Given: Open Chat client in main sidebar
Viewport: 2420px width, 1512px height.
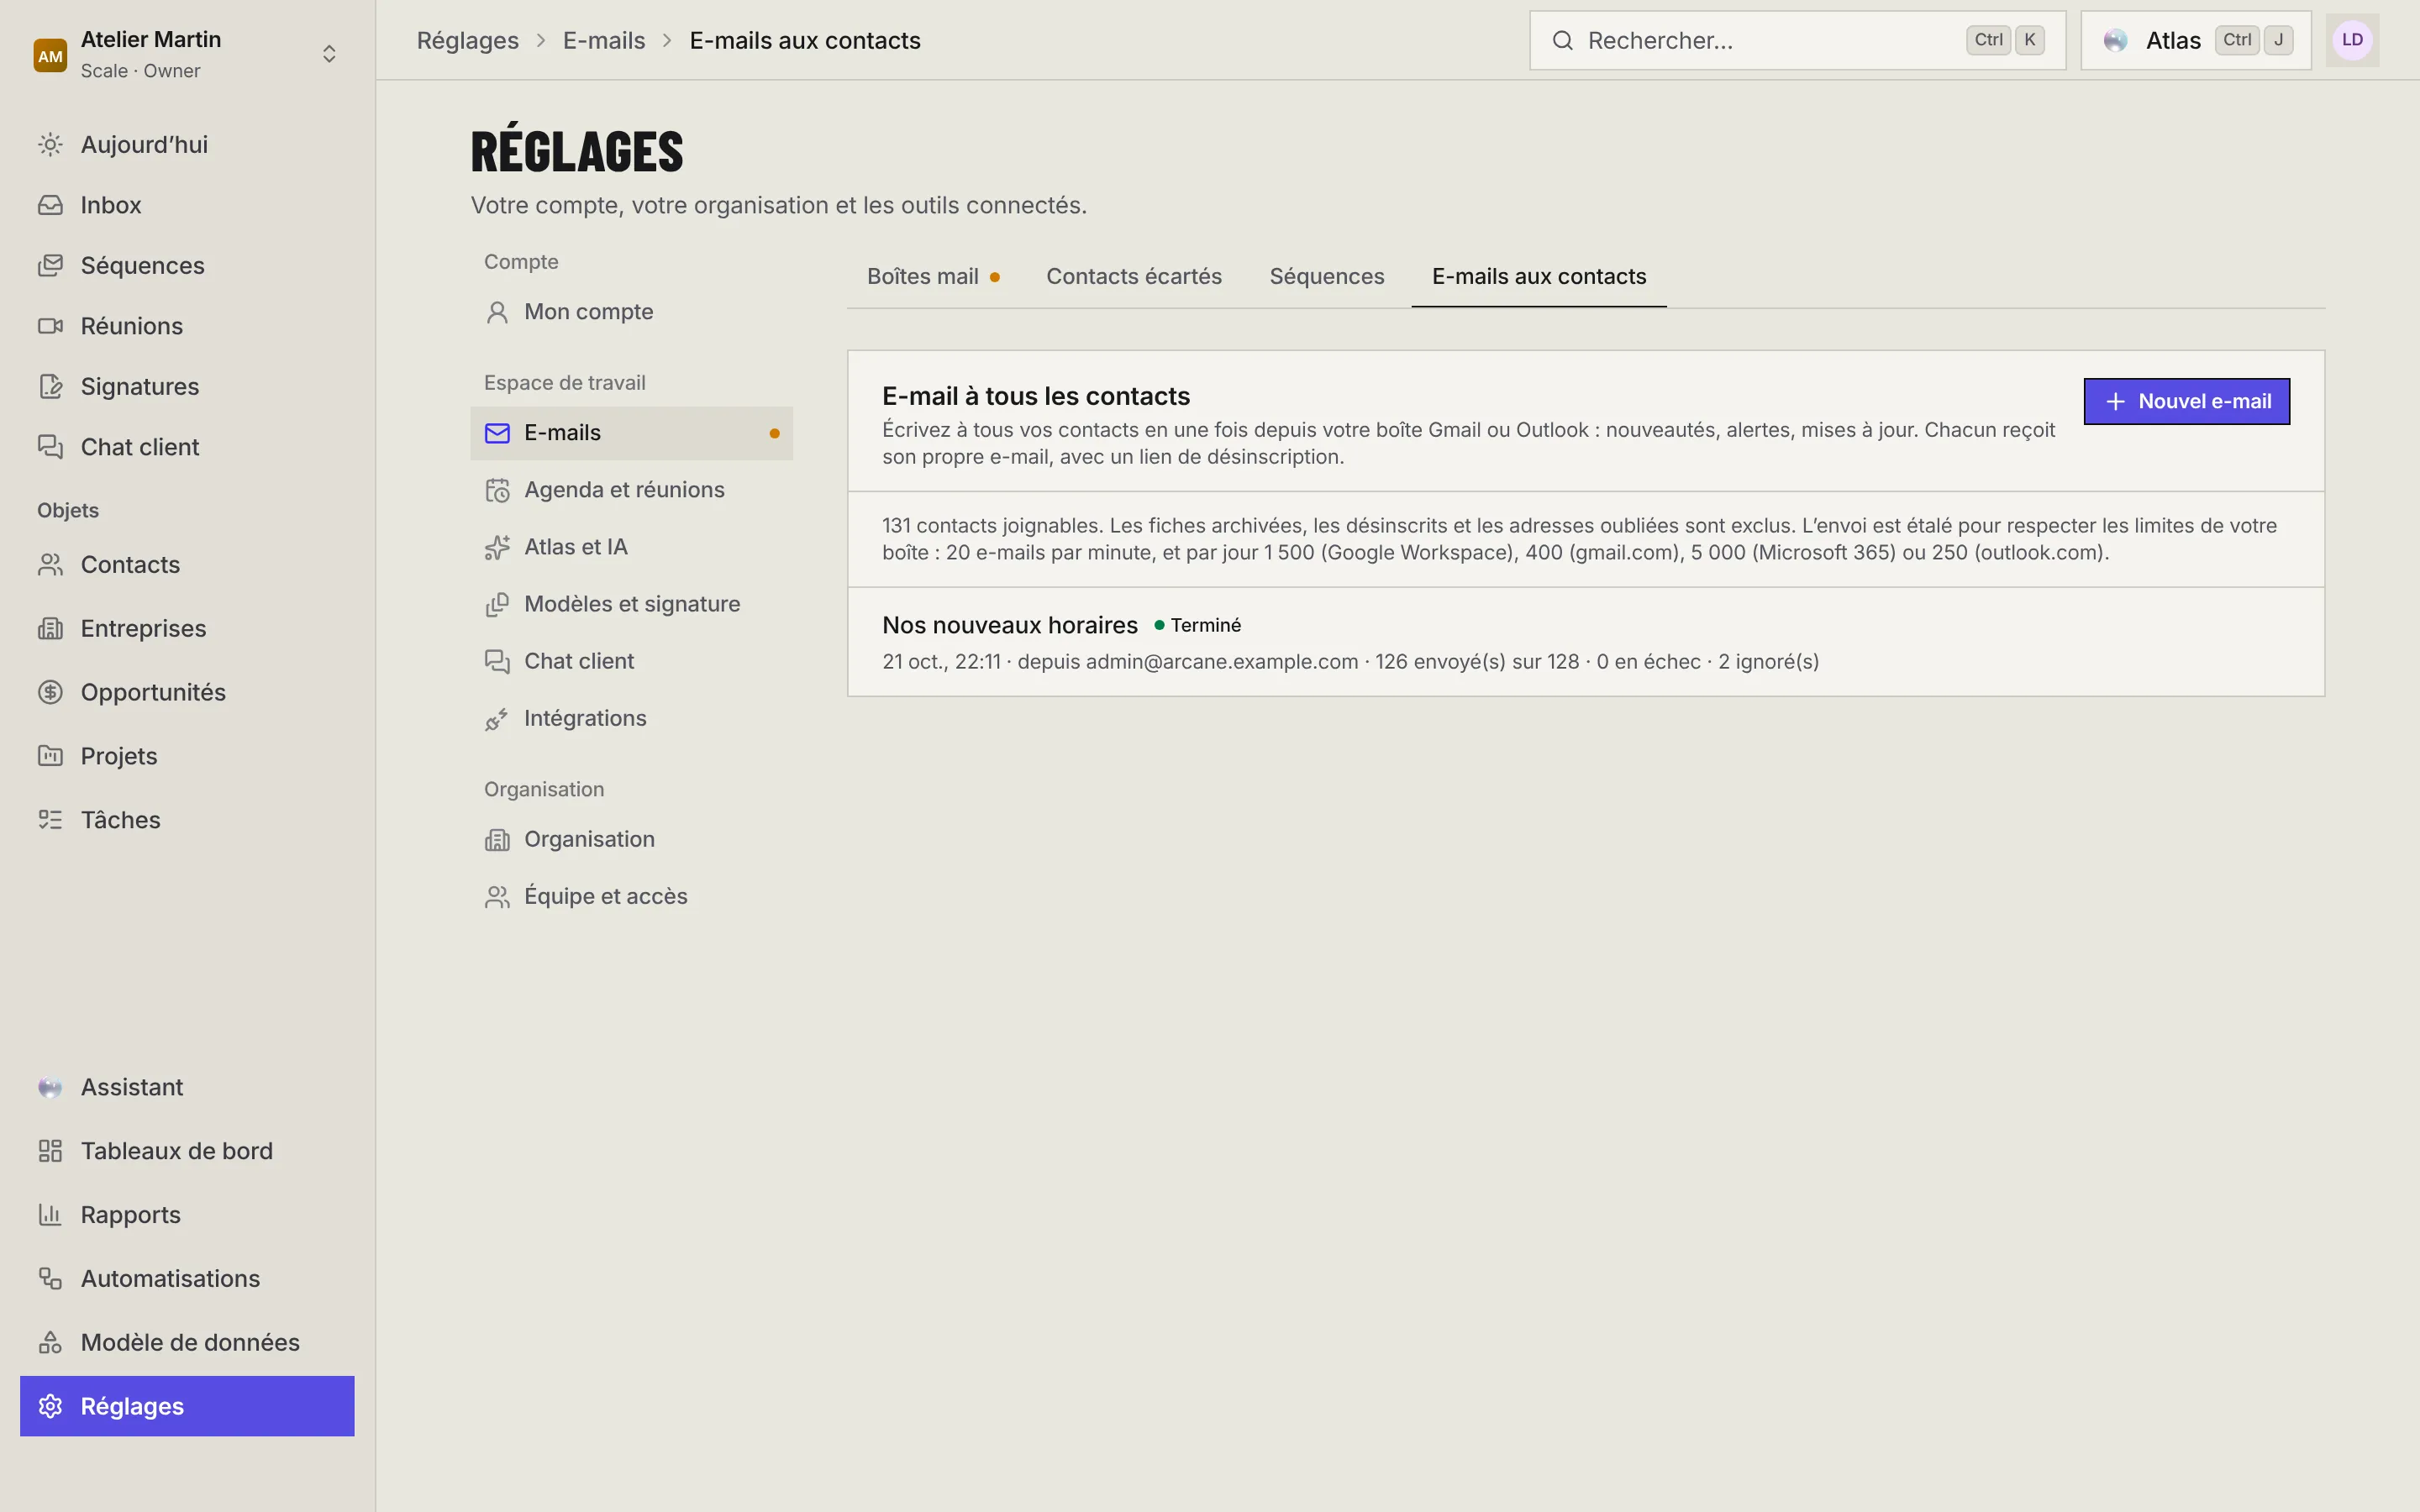Looking at the screenshot, I should (x=187, y=447).
